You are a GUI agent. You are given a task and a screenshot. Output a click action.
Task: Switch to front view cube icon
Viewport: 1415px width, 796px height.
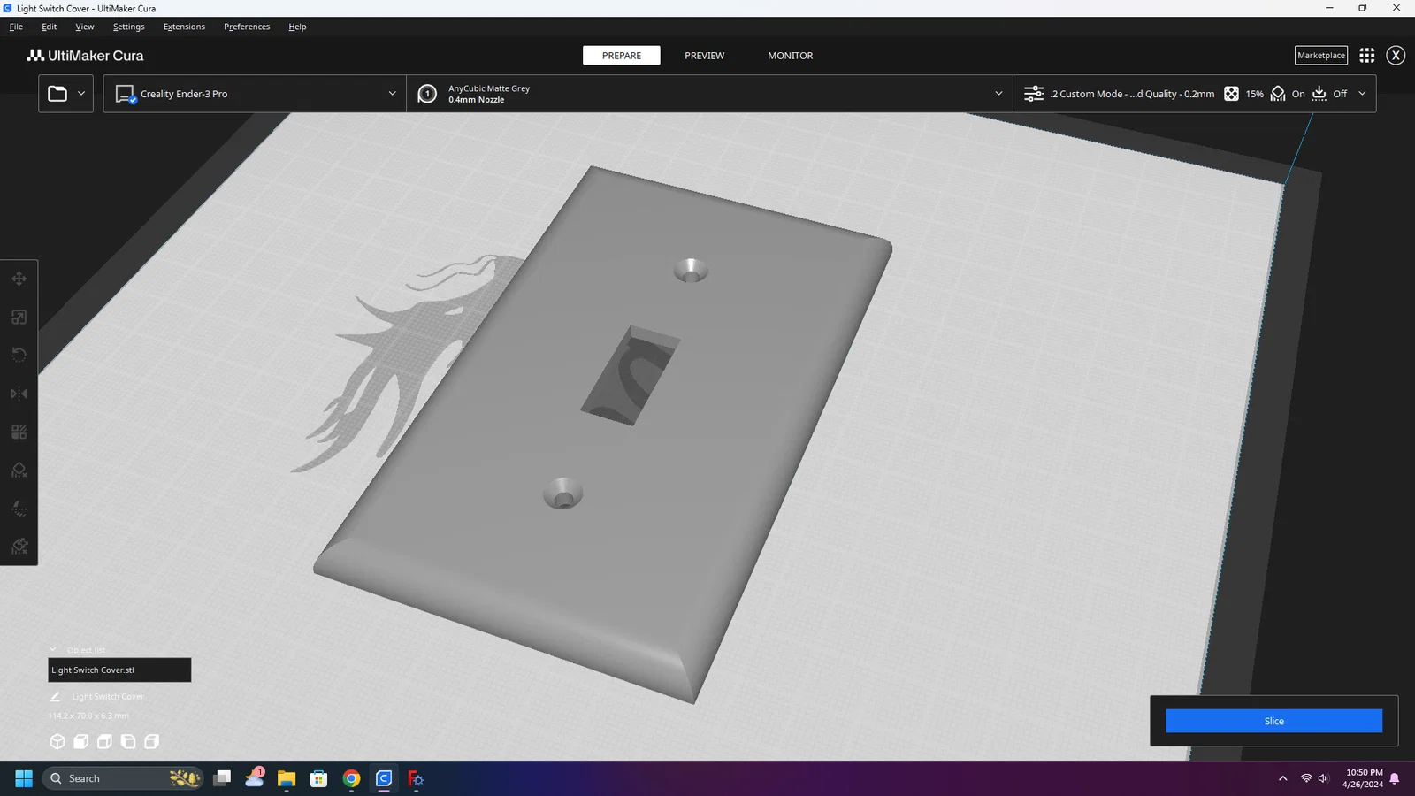[81, 741]
